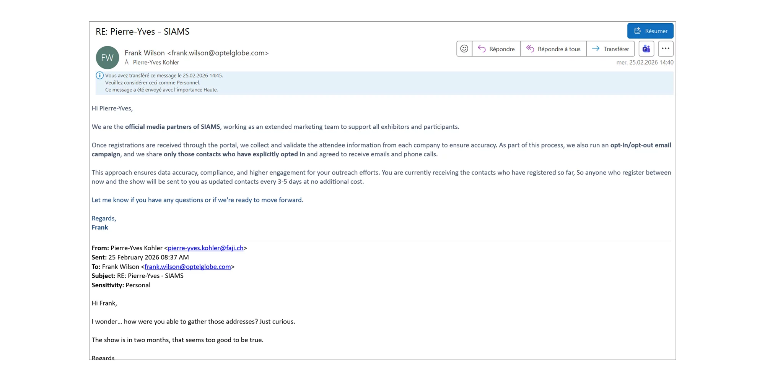Click the blue info icon in the banner

(x=99, y=76)
